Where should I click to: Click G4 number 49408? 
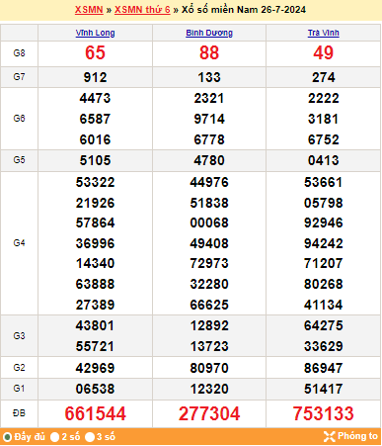coord(209,243)
